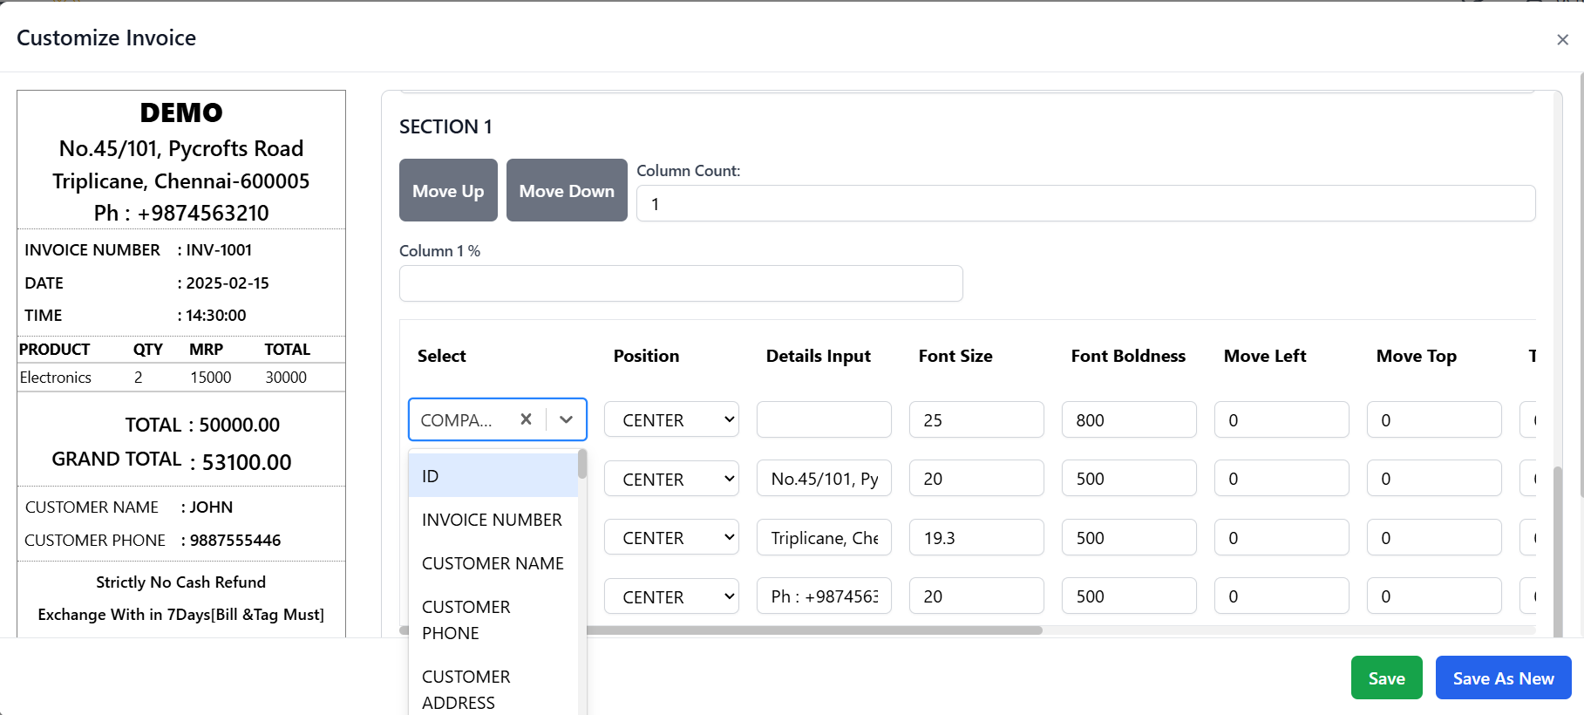Click the DEMO title in the invoice preview
The width and height of the screenshot is (1584, 715).
coord(181,112)
